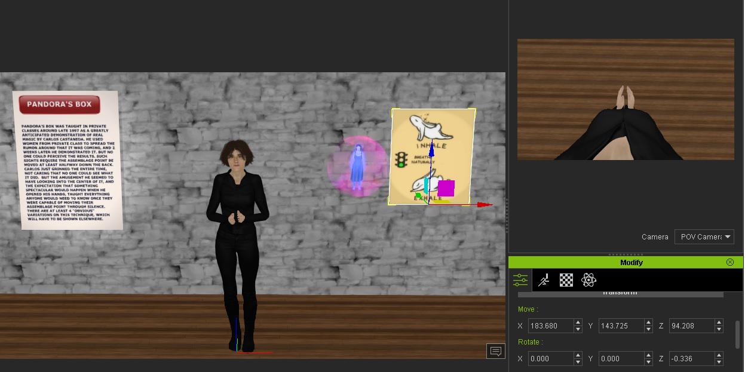Viewport: 751px width, 372px height.
Task: Select the woman character in black
Action: point(238,239)
